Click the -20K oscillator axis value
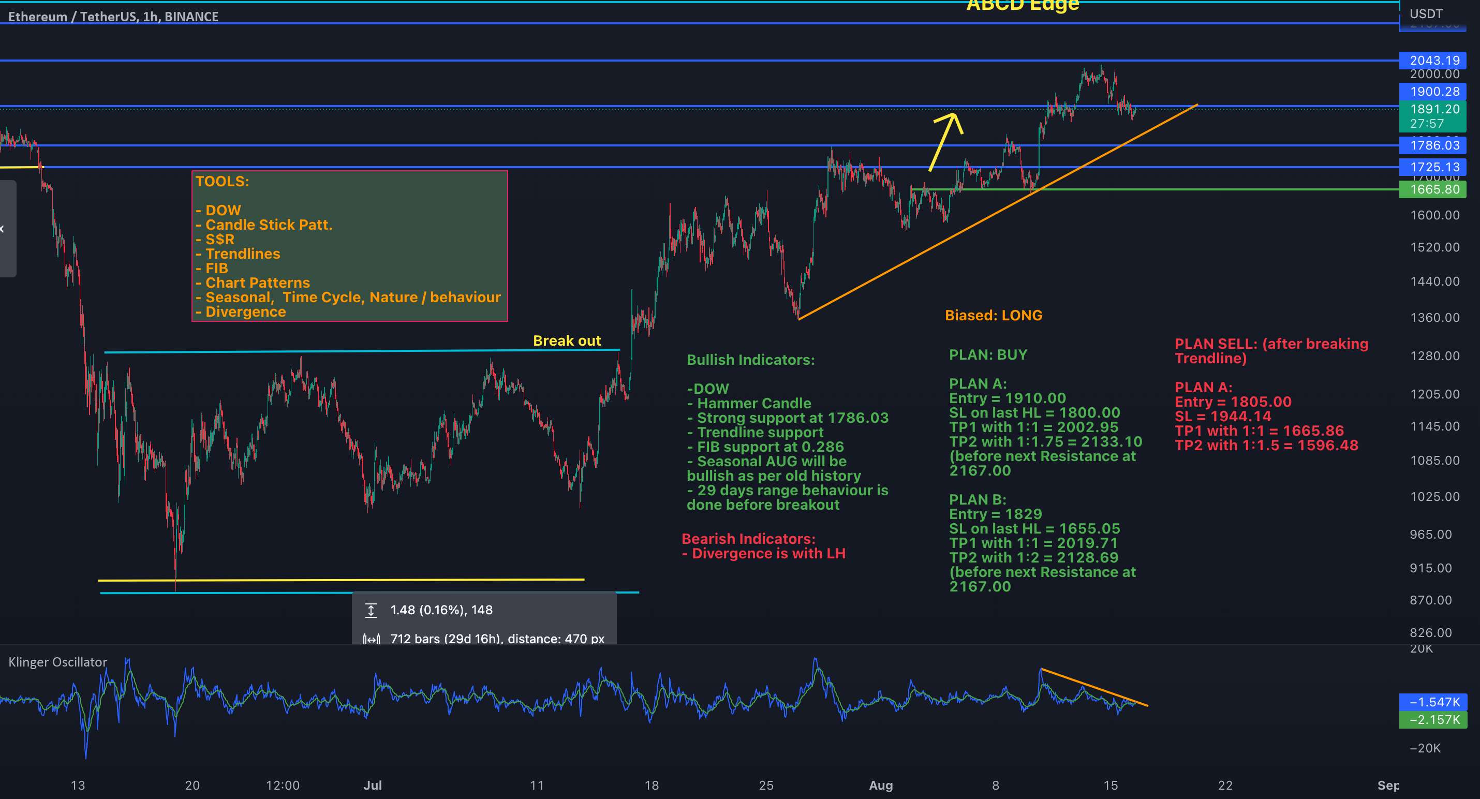This screenshot has height=799, width=1480. pyautogui.click(x=1426, y=748)
